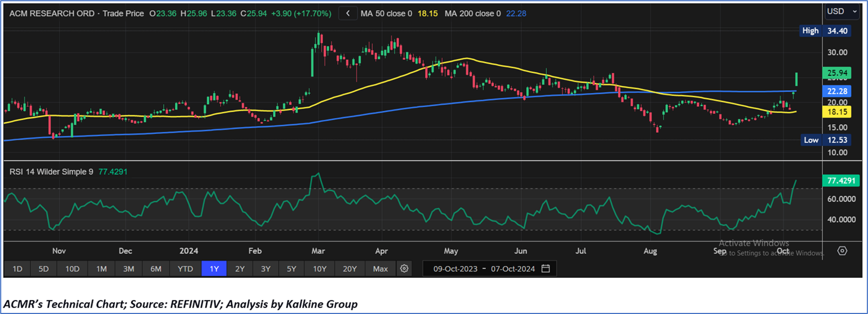Click the MA 50 close indicator label
Image resolution: width=868 pixels, height=314 pixels.
pos(386,13)
